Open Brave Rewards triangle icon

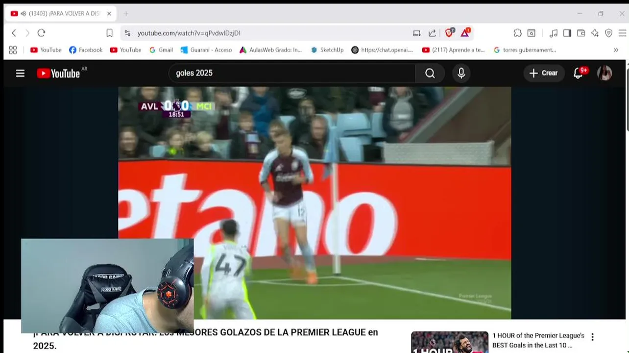pyautogui.click(x=465, y=33)
